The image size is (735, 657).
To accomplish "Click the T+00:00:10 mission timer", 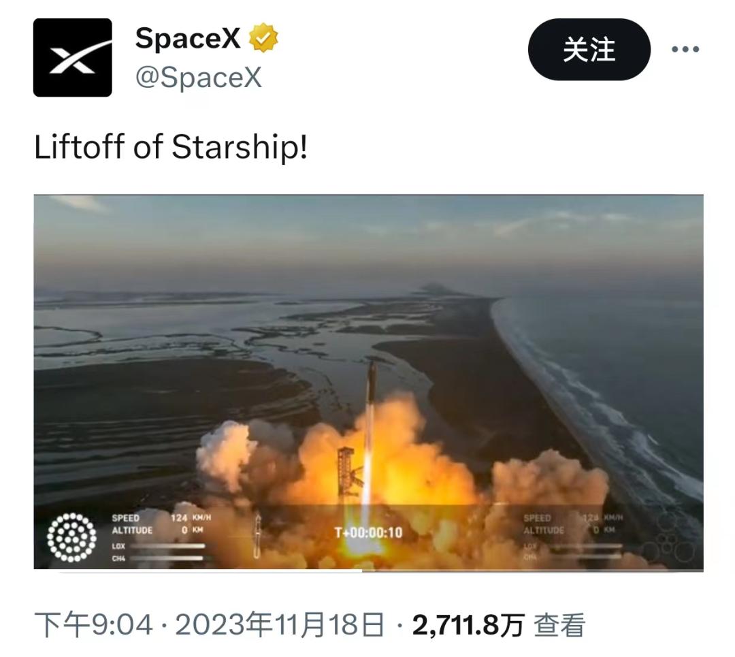I will 368,532.
